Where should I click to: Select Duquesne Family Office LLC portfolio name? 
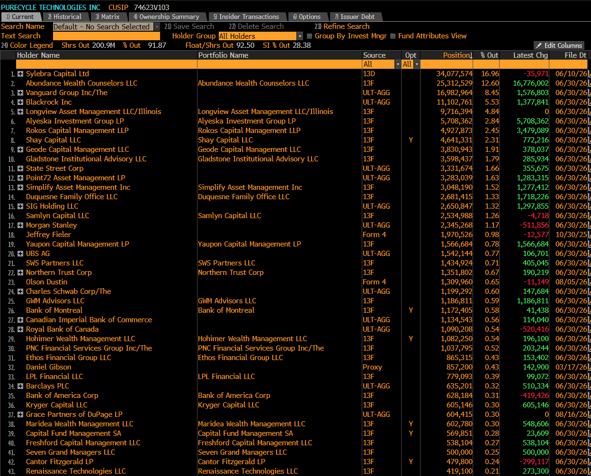[x=243, y=197]
